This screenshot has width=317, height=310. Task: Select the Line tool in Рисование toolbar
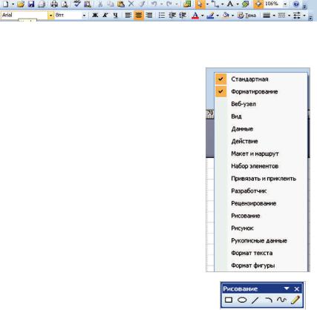click(x=255, y=300)
